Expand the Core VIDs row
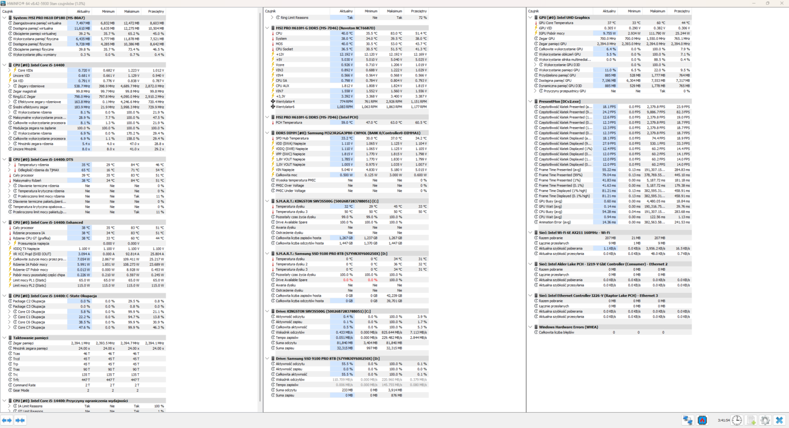The image size is (789, 428). (x=9, y=71)
